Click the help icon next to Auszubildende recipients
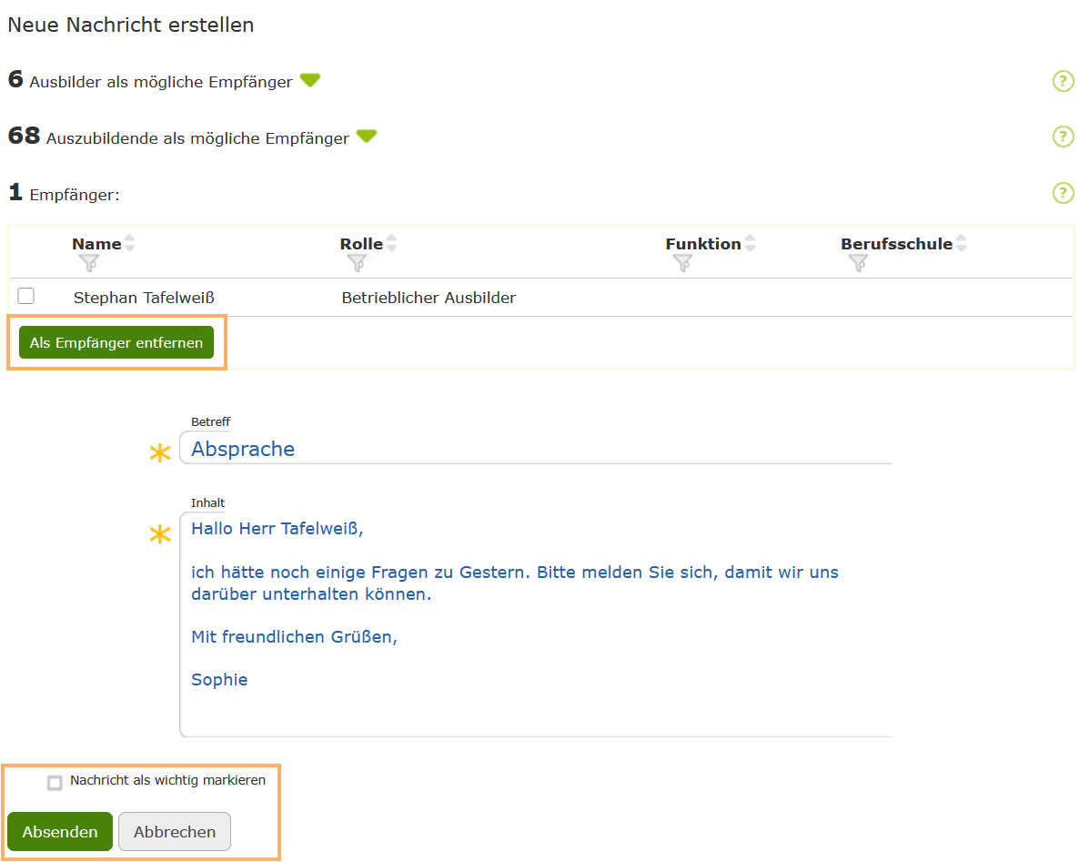The width and height of the screenshot is (1089, 862). tap(1063, 137)
